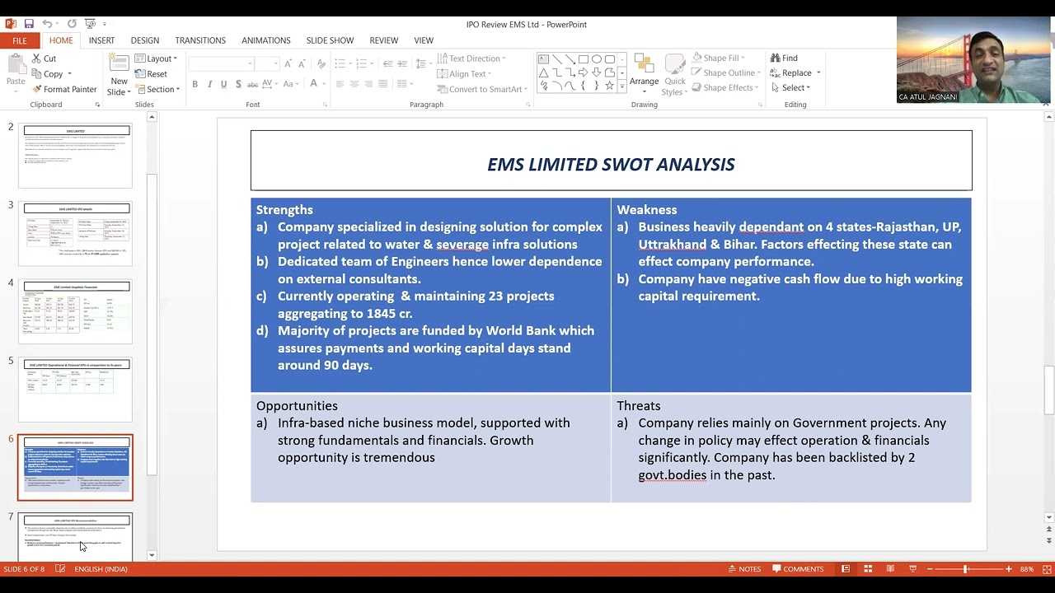
Task: Adjust the zoom slider handle
Action: coord(965,569)
